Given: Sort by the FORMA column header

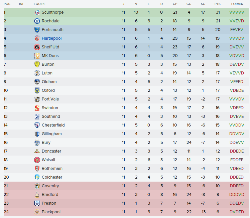Looking at the screenshot, I should pos(237,4).
